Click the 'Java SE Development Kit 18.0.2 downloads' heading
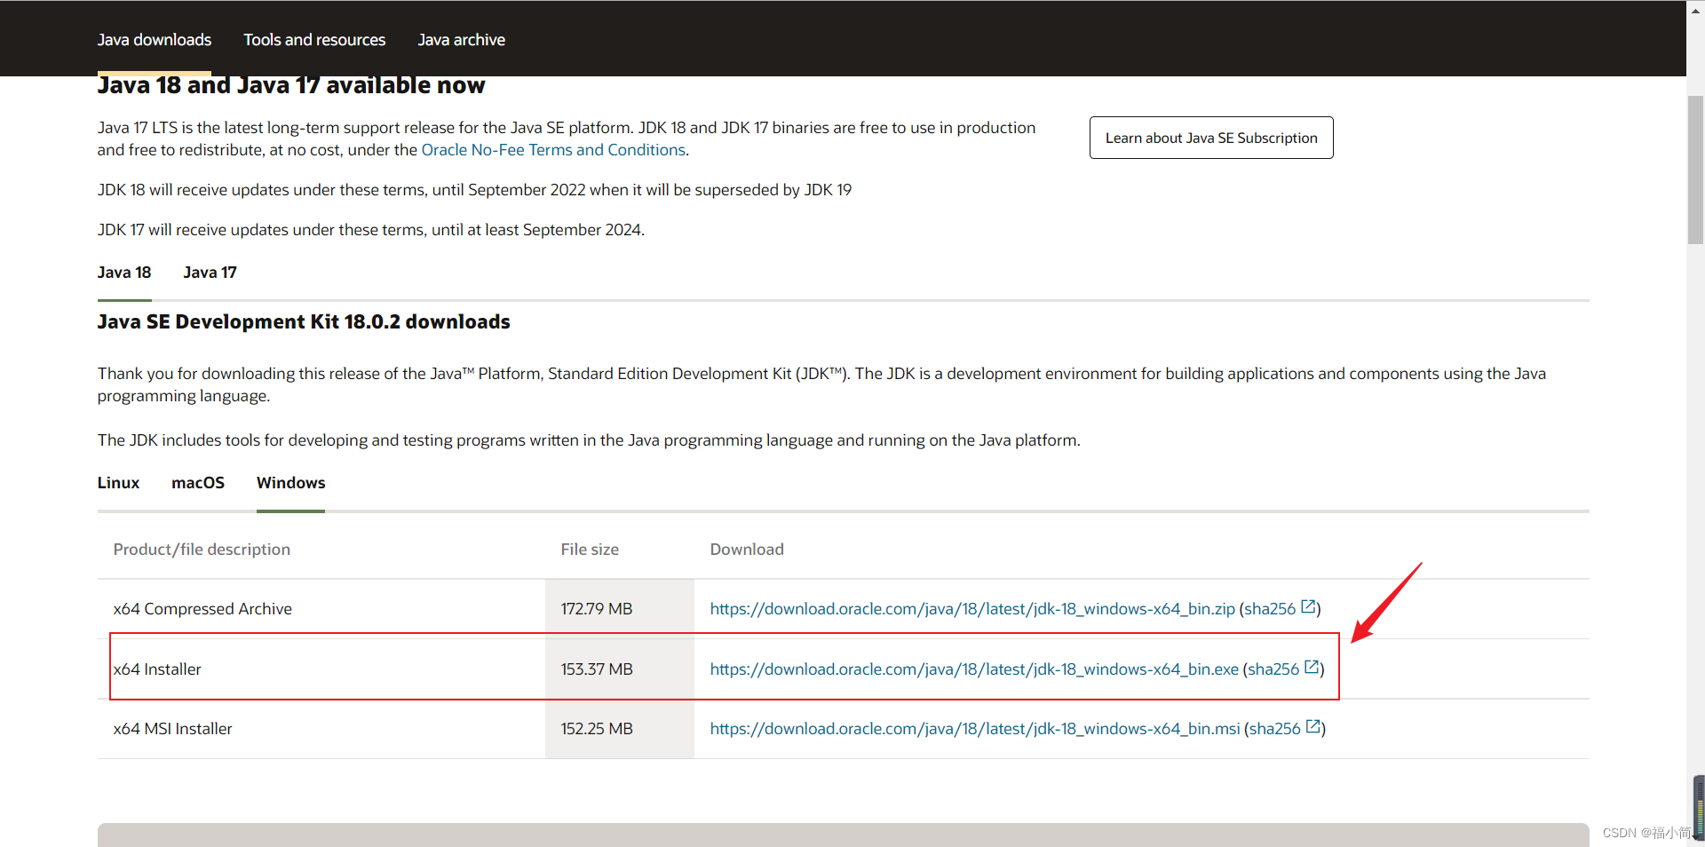 tap(304, 321)
